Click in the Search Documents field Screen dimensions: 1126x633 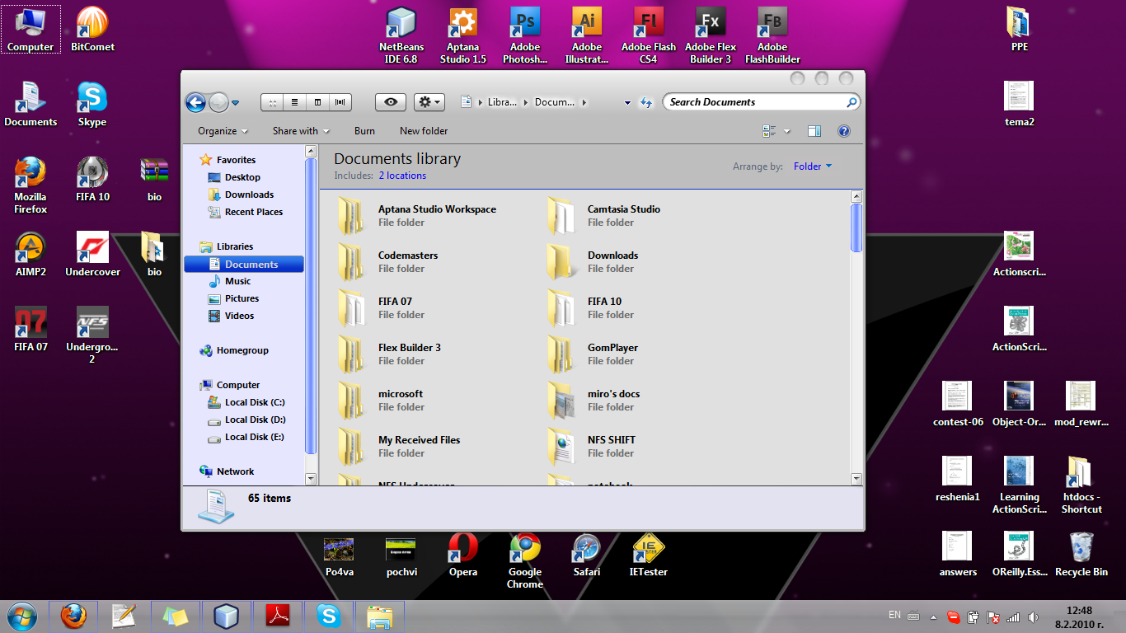[x=754, y=102]
